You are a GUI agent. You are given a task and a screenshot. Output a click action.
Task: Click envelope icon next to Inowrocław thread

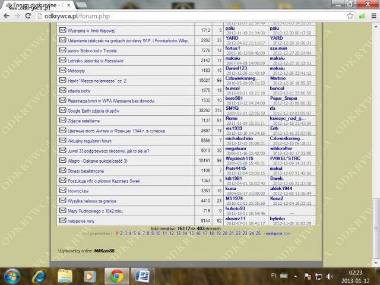click(62, 191)
